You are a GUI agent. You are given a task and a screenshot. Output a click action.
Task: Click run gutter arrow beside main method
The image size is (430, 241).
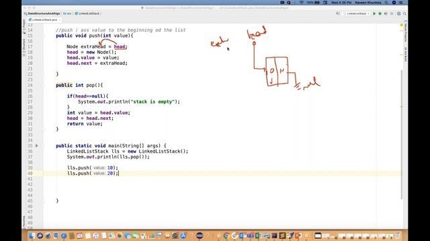point(37,146)
